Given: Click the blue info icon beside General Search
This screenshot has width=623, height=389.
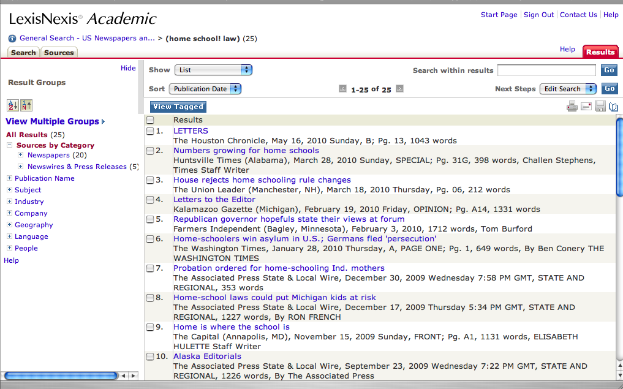Looking at the screenshot, I should (x=12, y=39).
